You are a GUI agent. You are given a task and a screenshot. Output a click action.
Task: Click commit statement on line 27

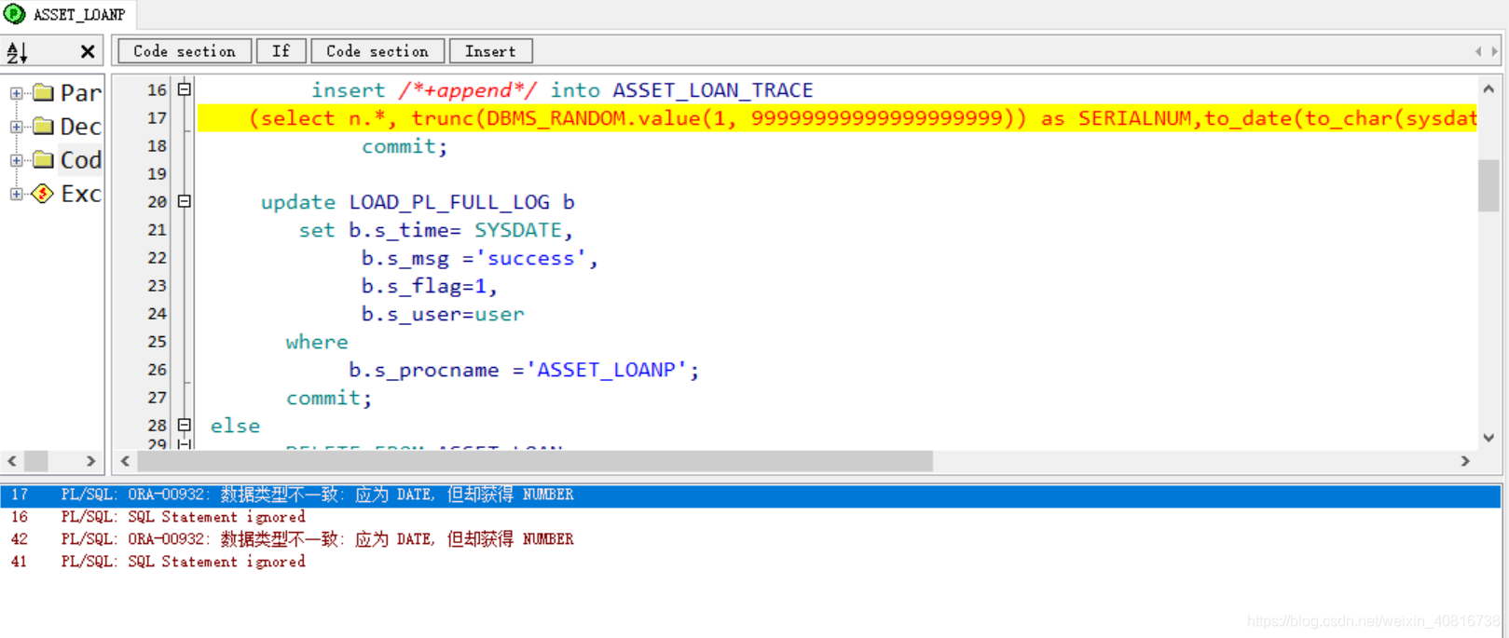329,398
